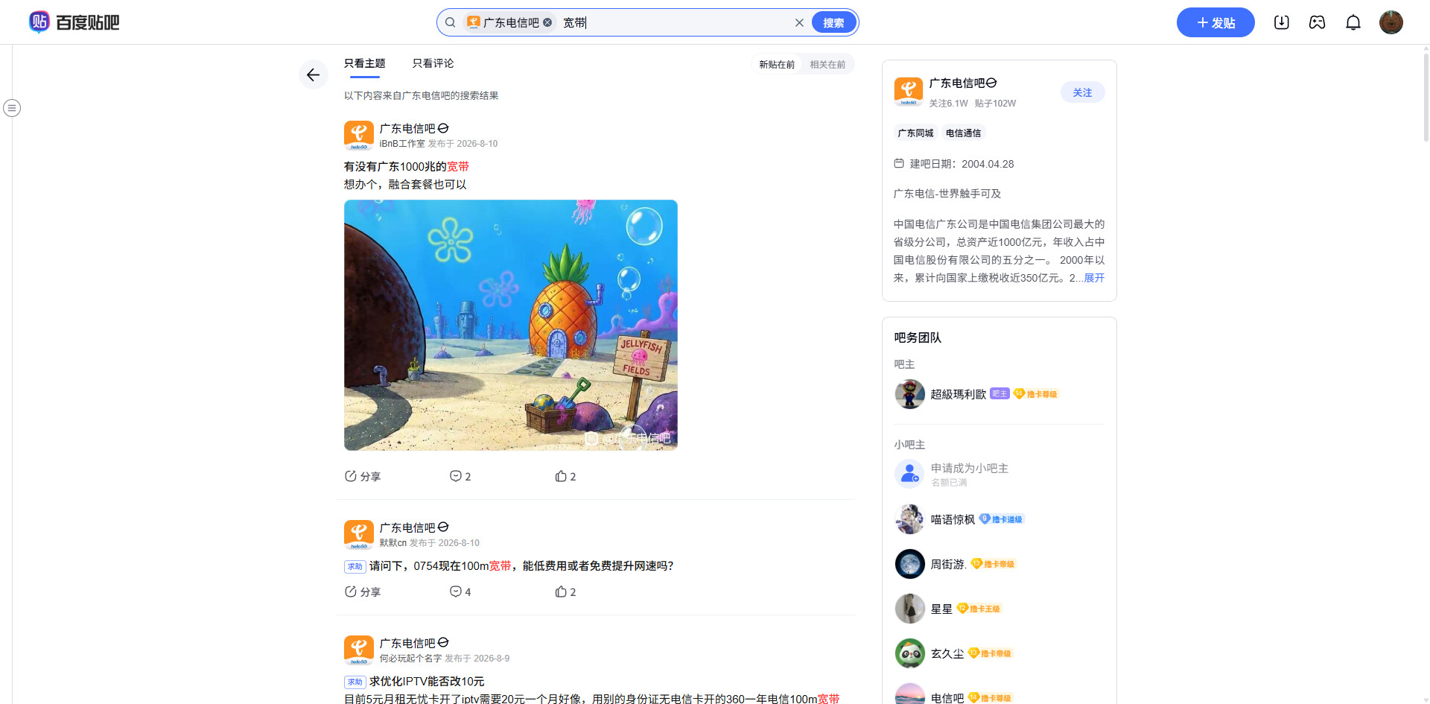Click the calendar icon beside 建吧日期
This screenshot has width=1430, height=704.
point(899,163)
